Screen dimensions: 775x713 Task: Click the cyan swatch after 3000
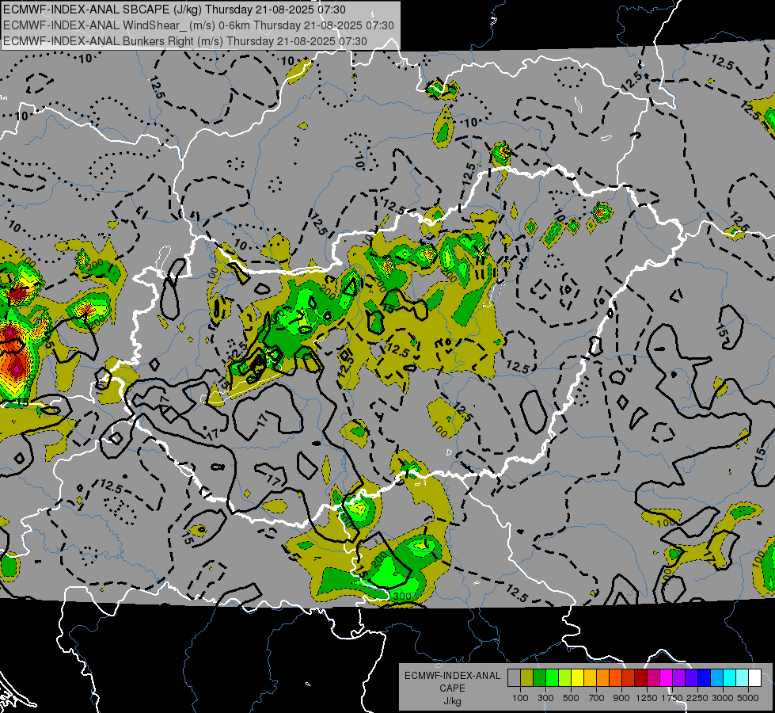(730, 678)
